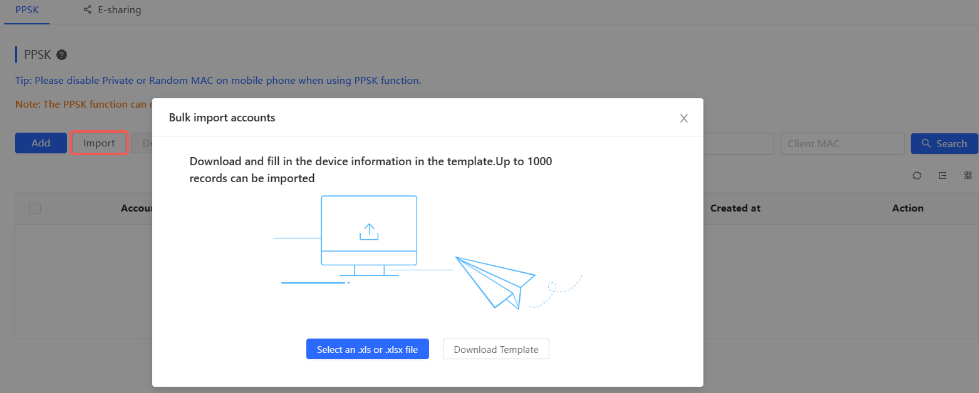Click the upload arrow icon in illustration
The image size is (979, 393).
pyautogui.click(x=369, y=232)
